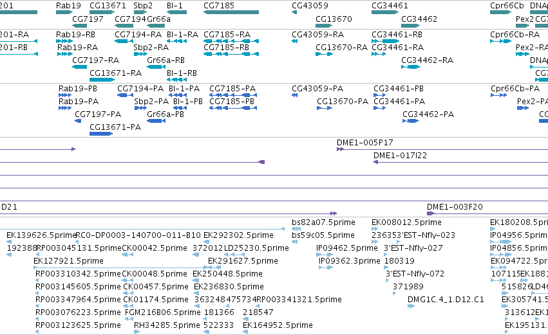Click the Rab19-PB protein label
This screenshot has width=548, height=335.
pyautogui.click(x=77, y=89)
